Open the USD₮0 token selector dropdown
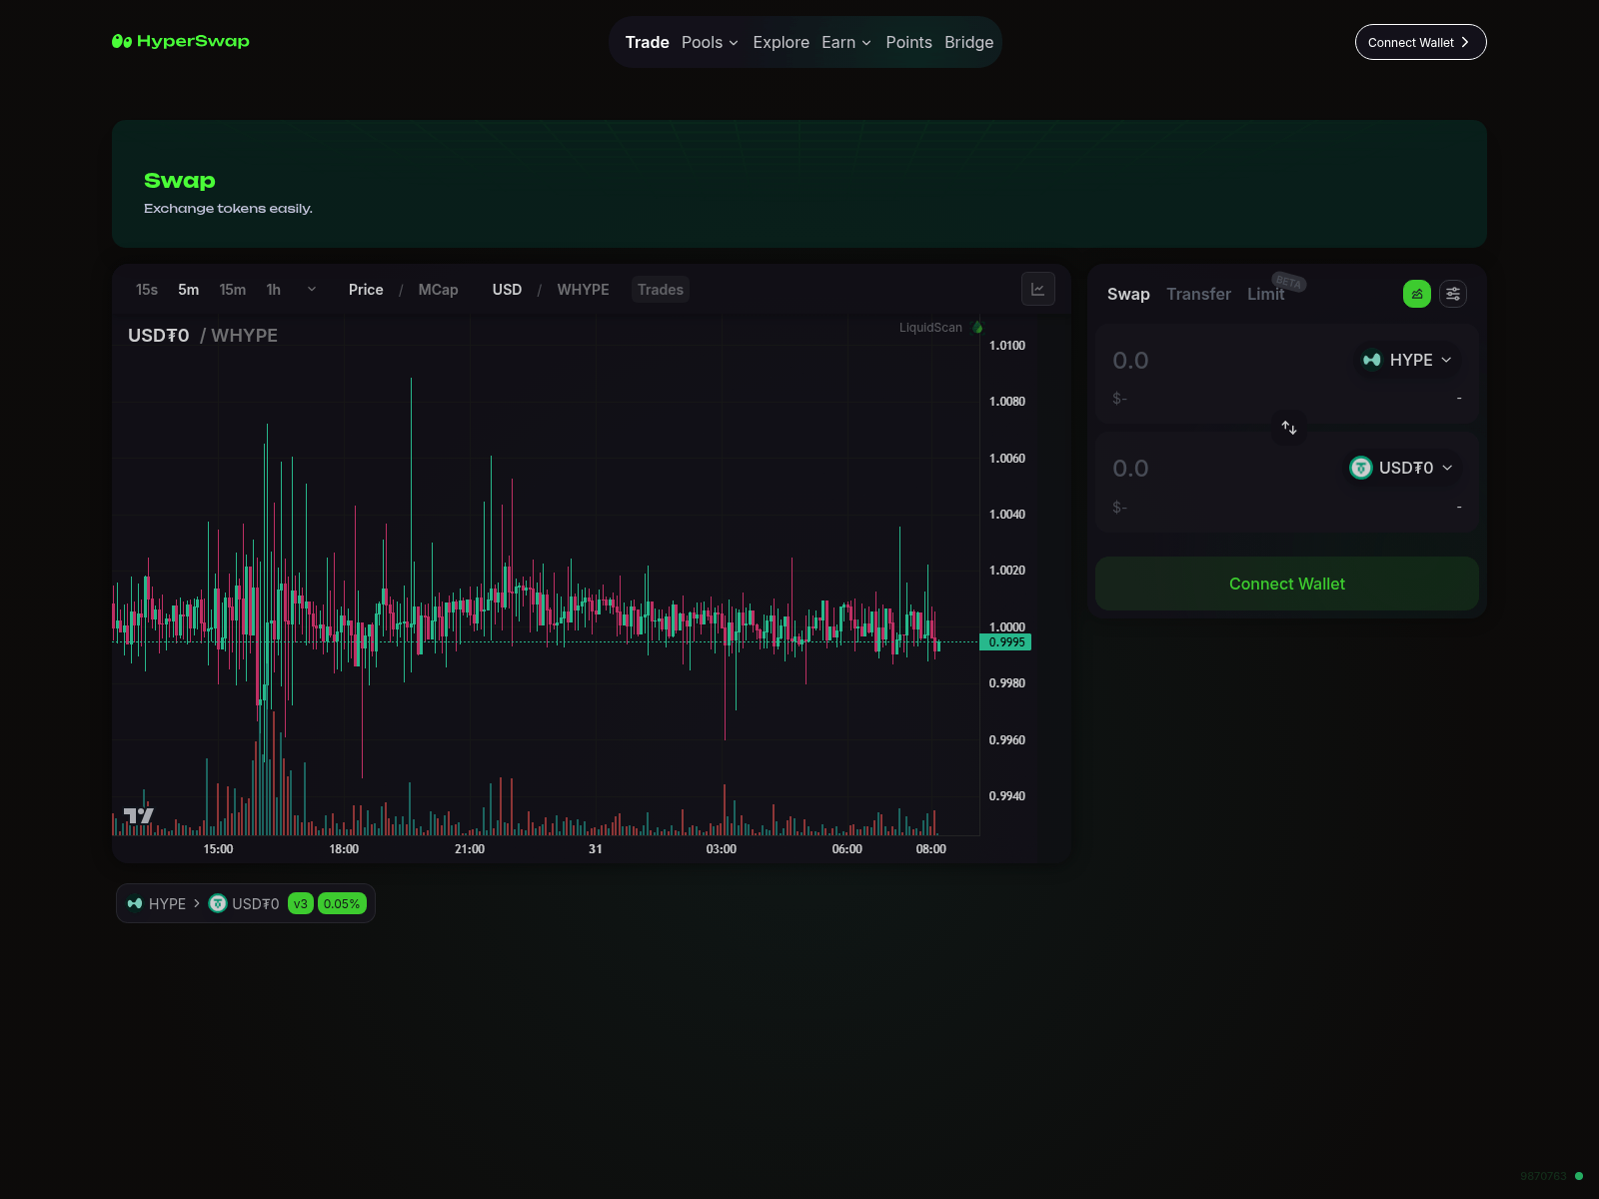 click(x=1402, y=468)
